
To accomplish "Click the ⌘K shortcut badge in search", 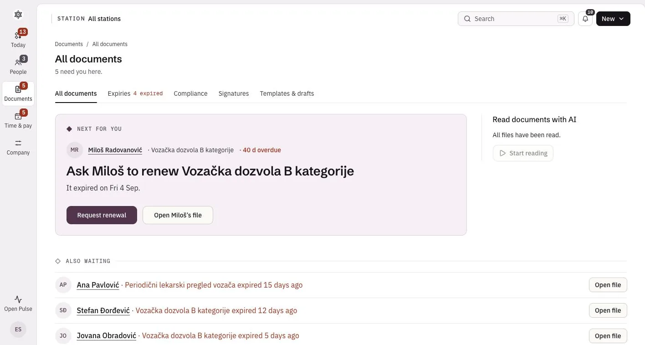I will 563,19.
